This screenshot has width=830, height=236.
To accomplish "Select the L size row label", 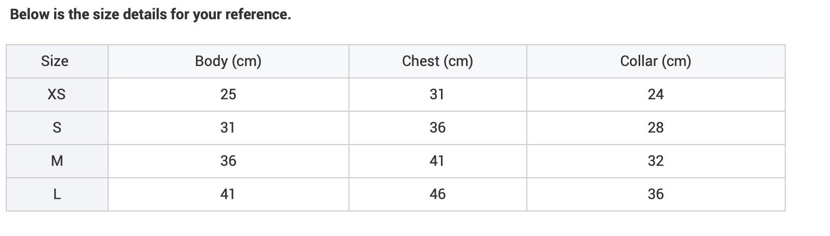I will click(x=57, y=194).
